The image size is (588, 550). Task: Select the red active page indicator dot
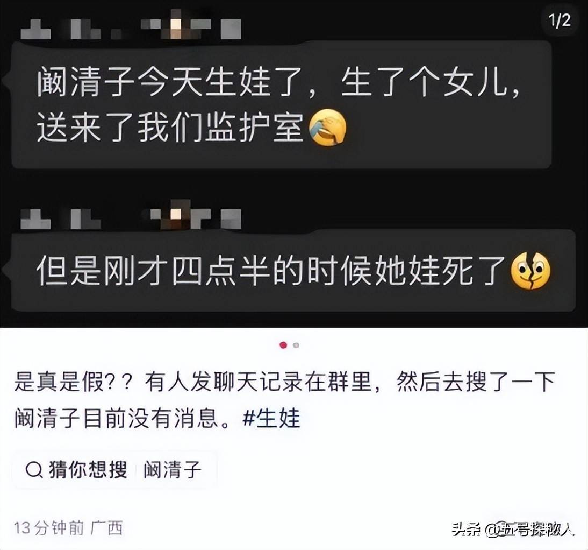point(283,345)
